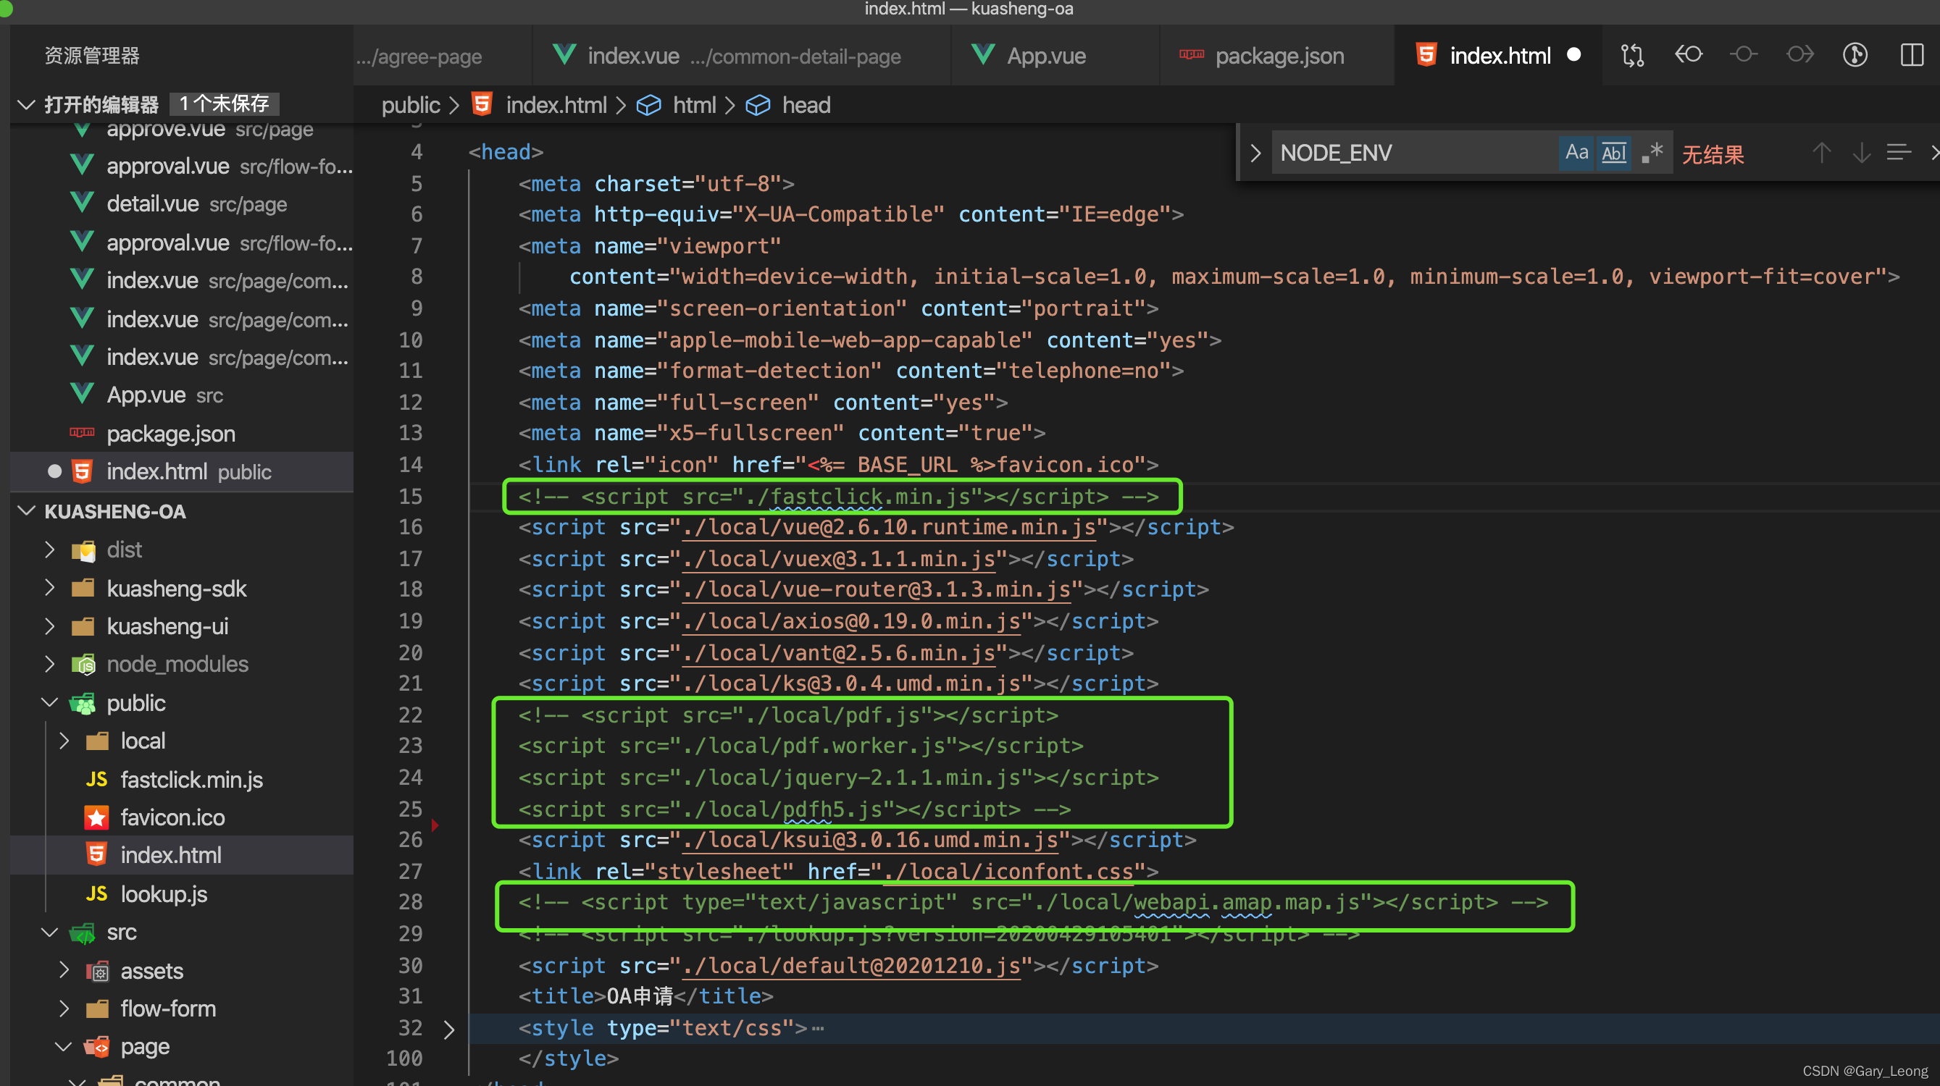Viewport: 1940px width, 1086px height.
Task: Click the node_modules folder icon
Action: pos(83,664)
